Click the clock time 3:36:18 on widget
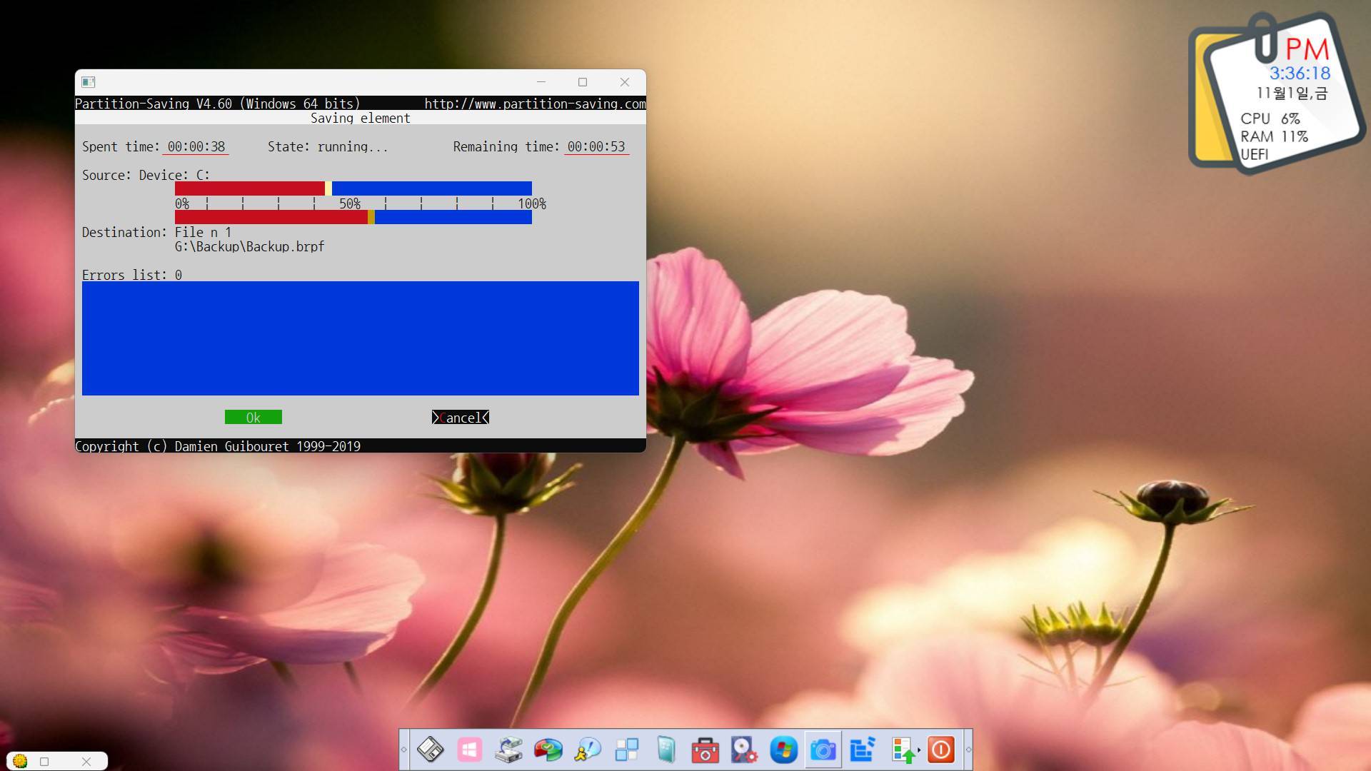This screenshot has height=771, width=1371. click(1300, 73)
